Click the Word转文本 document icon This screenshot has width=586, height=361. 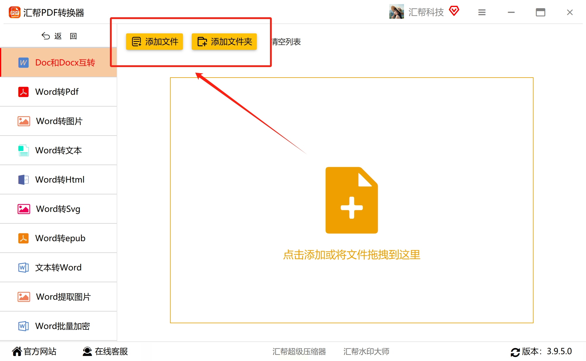click(x=23, y=150)
